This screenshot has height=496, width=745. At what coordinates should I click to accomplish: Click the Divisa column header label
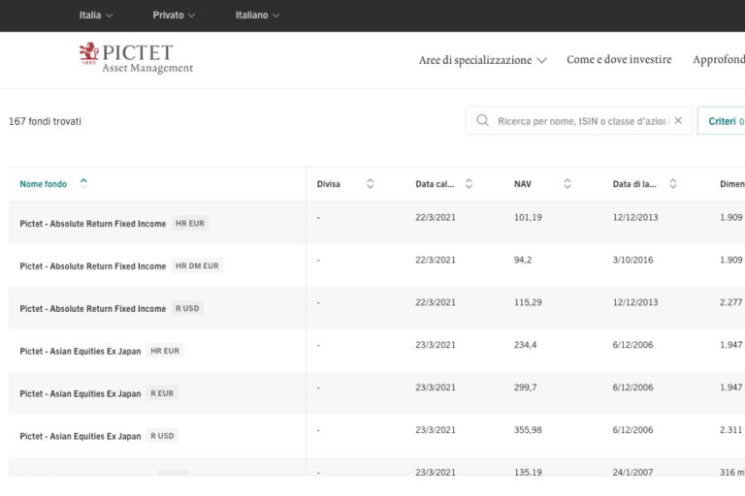click(328, 184)
